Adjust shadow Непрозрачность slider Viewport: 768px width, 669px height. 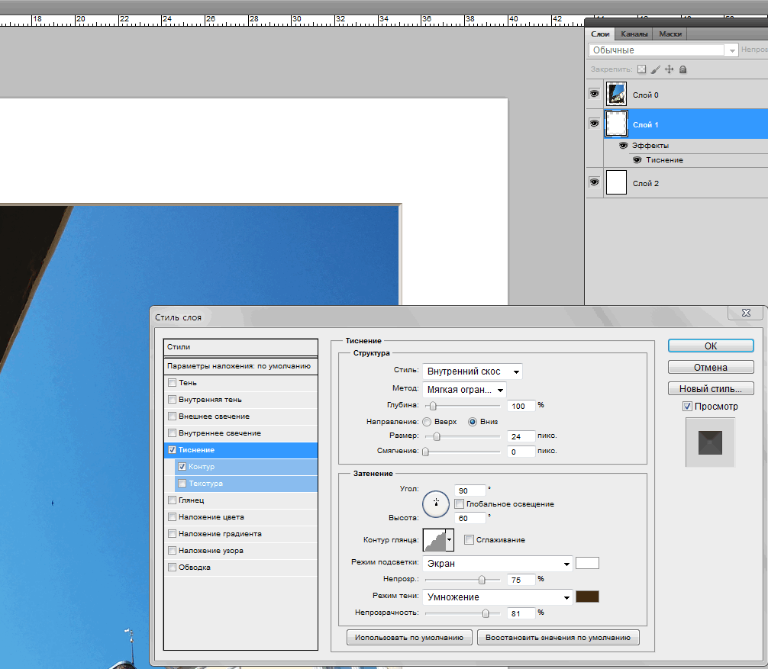point(486,613)
